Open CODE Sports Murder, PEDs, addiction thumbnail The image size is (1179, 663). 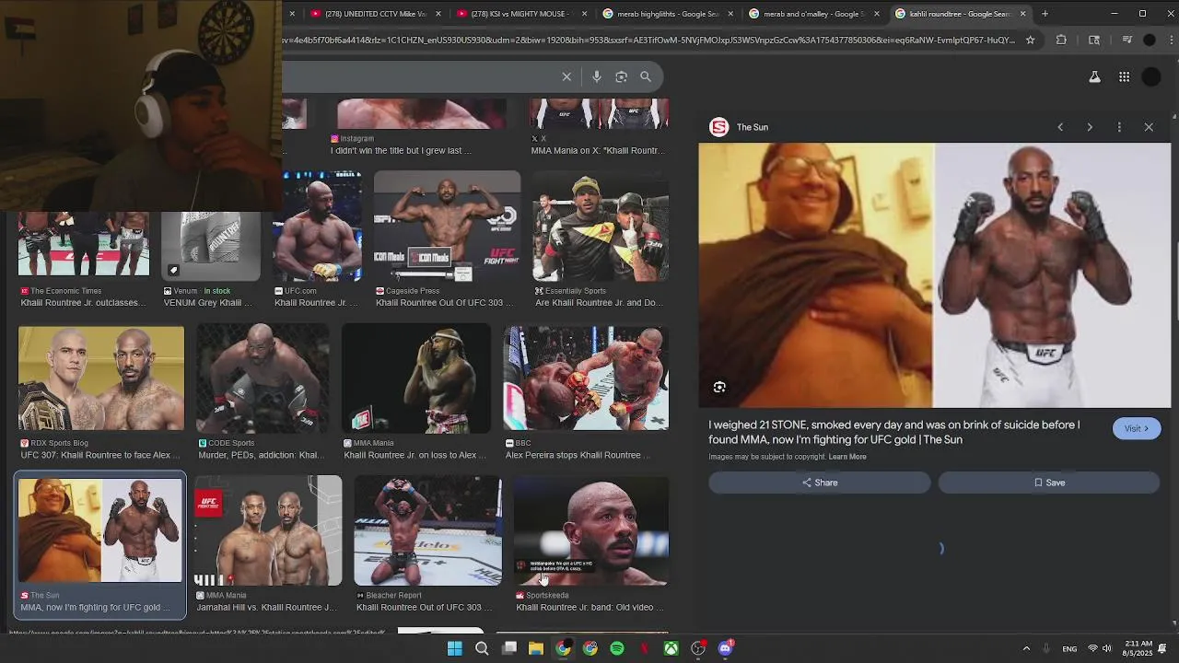pyautogui.click(x=263, y=378)
